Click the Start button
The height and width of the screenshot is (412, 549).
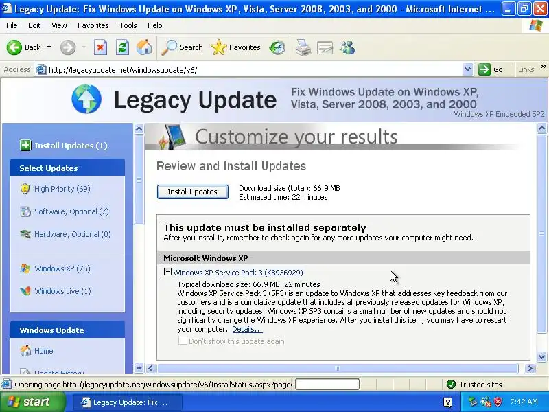32,402
